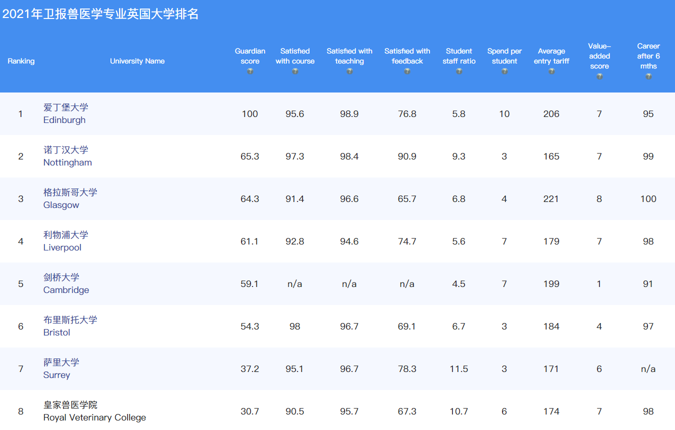Click help icon under Student staff ratio

coord(459,71)
